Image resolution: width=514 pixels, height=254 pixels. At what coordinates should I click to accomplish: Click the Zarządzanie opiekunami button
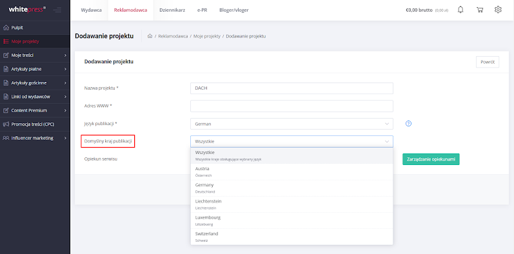point(431,159)
